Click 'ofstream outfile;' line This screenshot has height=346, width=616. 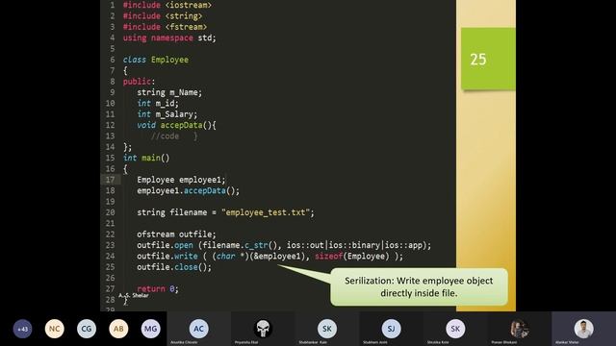176,235
